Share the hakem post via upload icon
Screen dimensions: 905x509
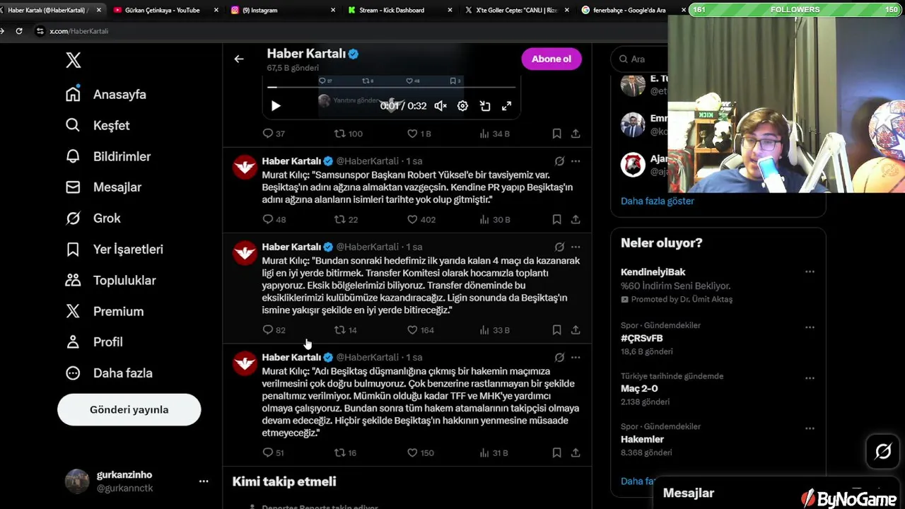click(576, 452)
